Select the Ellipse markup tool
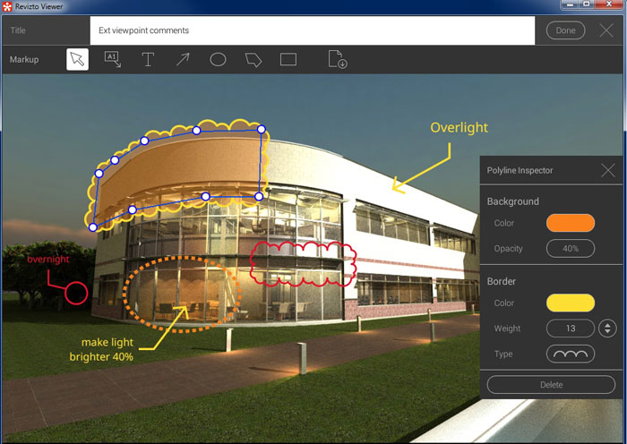Image resolution: width=627 pixels, height=444 pixels. pyautogui.click(x=218, y=60)
